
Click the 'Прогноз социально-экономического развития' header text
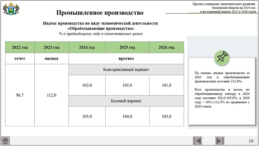point(224,4)
